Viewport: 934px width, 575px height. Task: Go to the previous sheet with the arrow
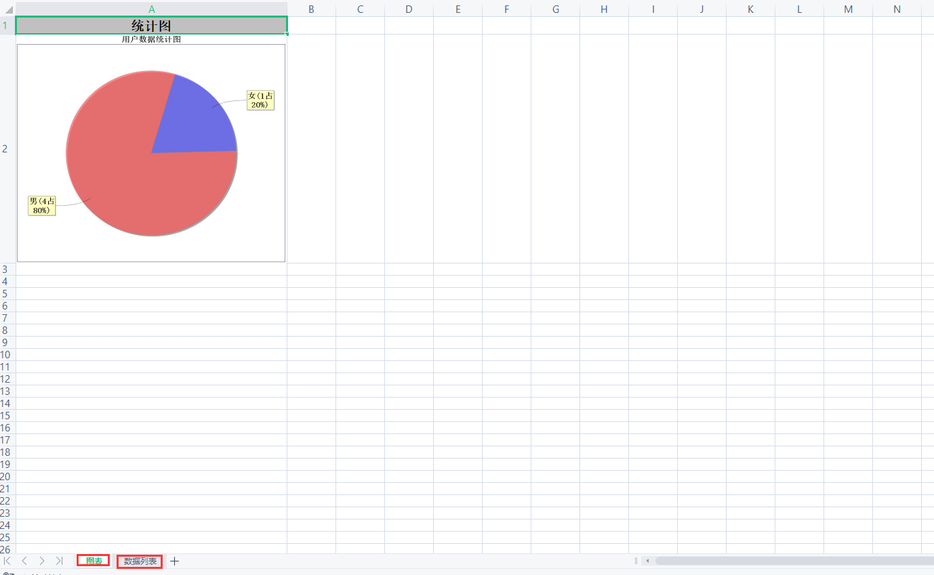coord(24,561)
